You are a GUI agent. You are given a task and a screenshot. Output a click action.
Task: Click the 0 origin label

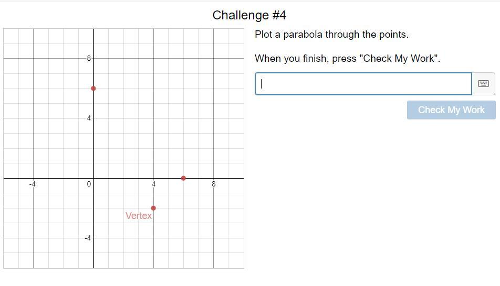89,184
